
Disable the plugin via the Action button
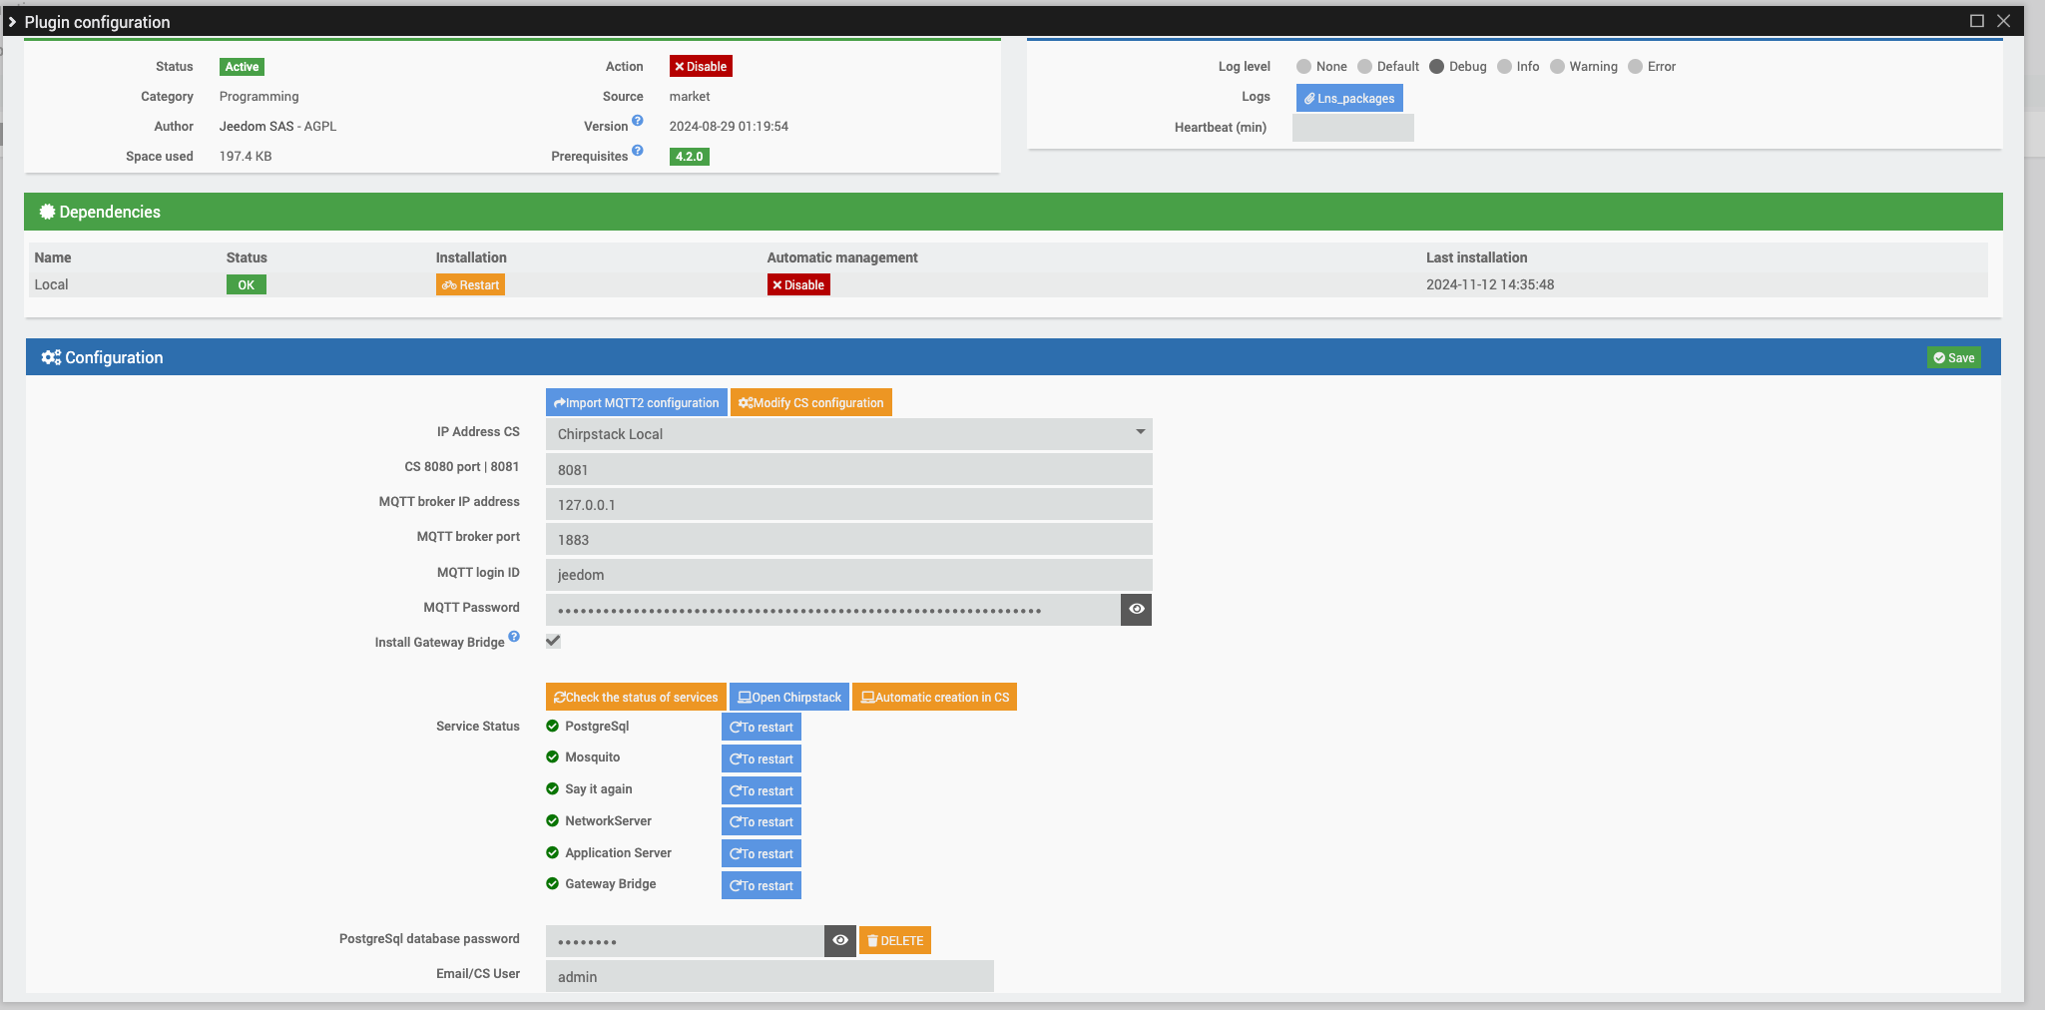(701, 67)
